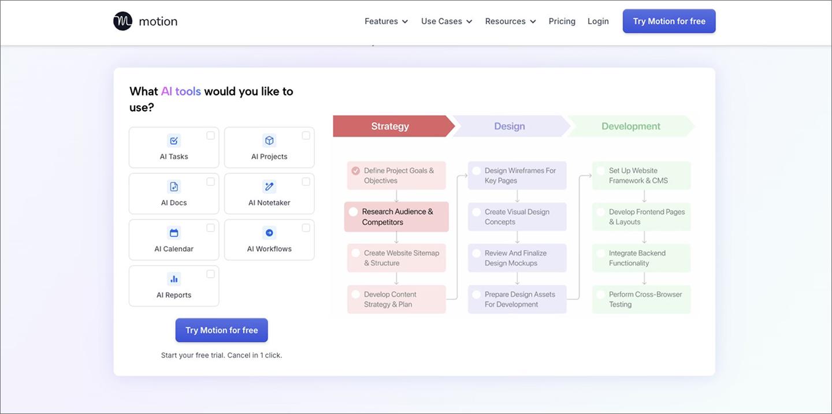Click the AI Workflows icon

[x=269, y=232]
